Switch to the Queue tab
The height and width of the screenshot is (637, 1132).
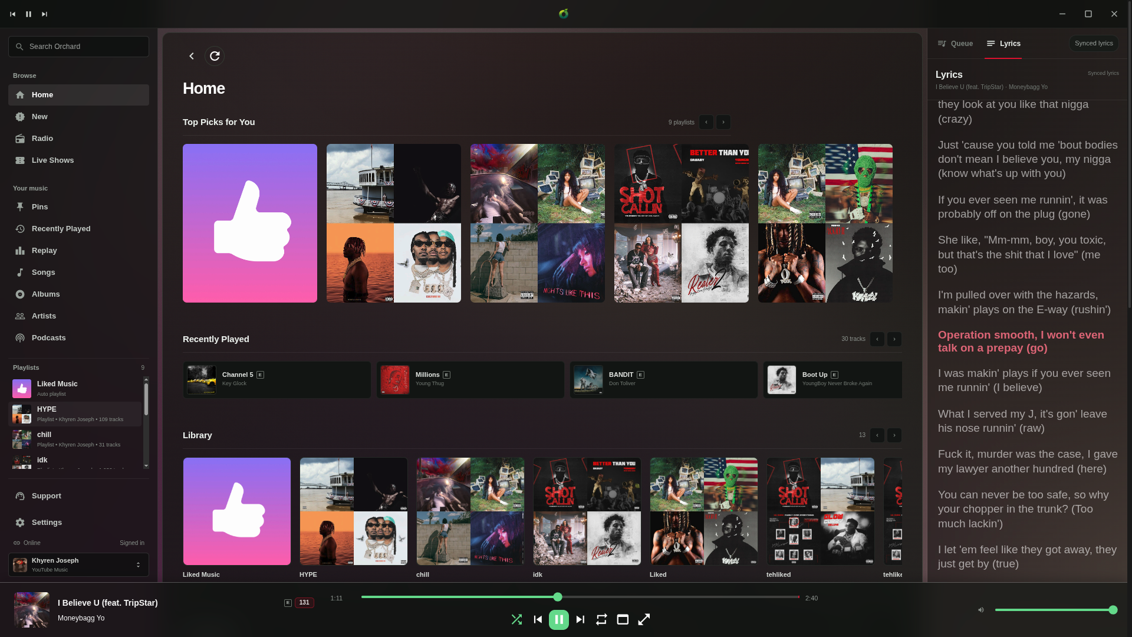point(955,44)
